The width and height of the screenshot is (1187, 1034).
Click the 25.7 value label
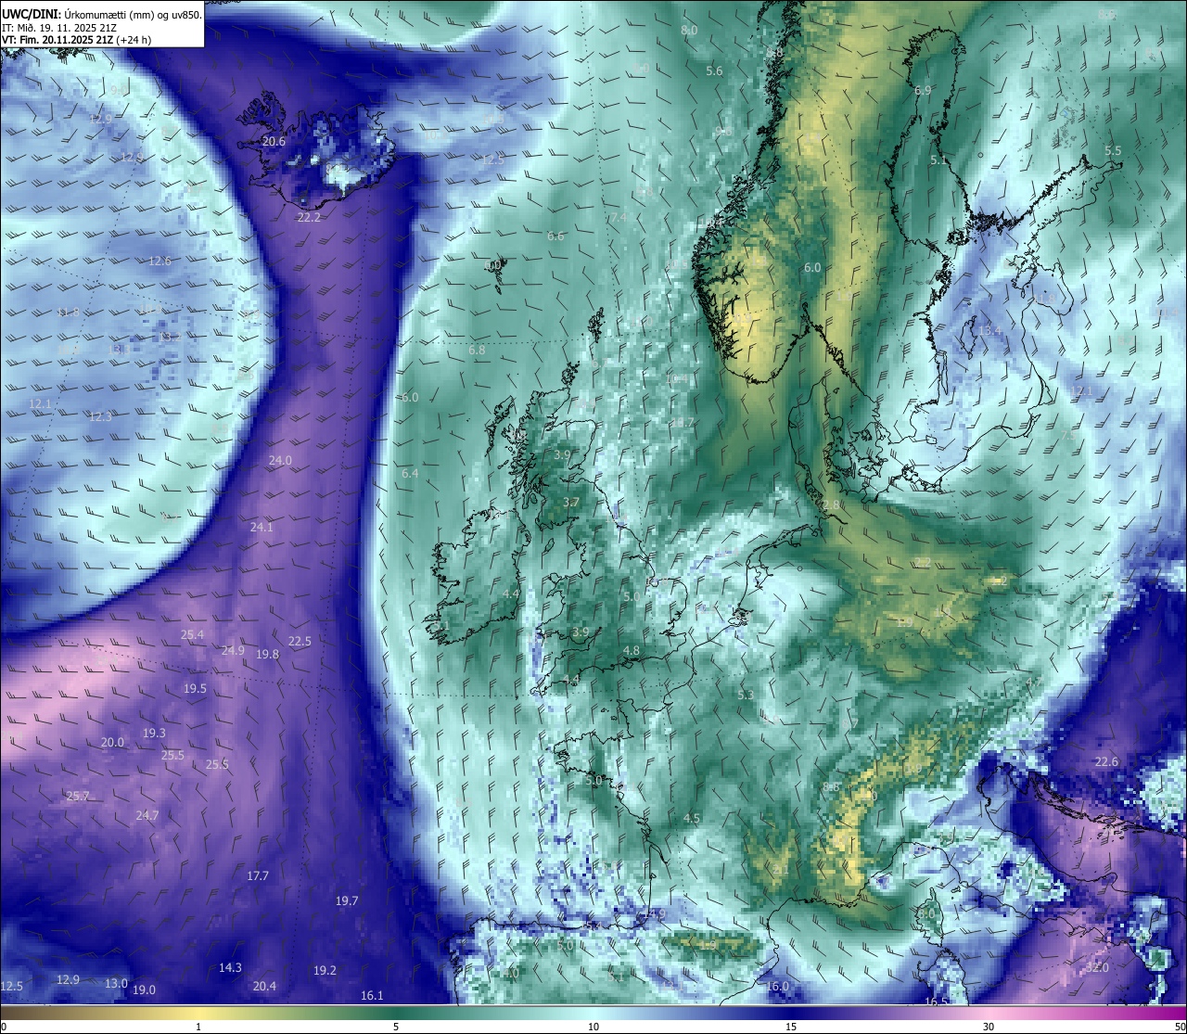point(78,796)
